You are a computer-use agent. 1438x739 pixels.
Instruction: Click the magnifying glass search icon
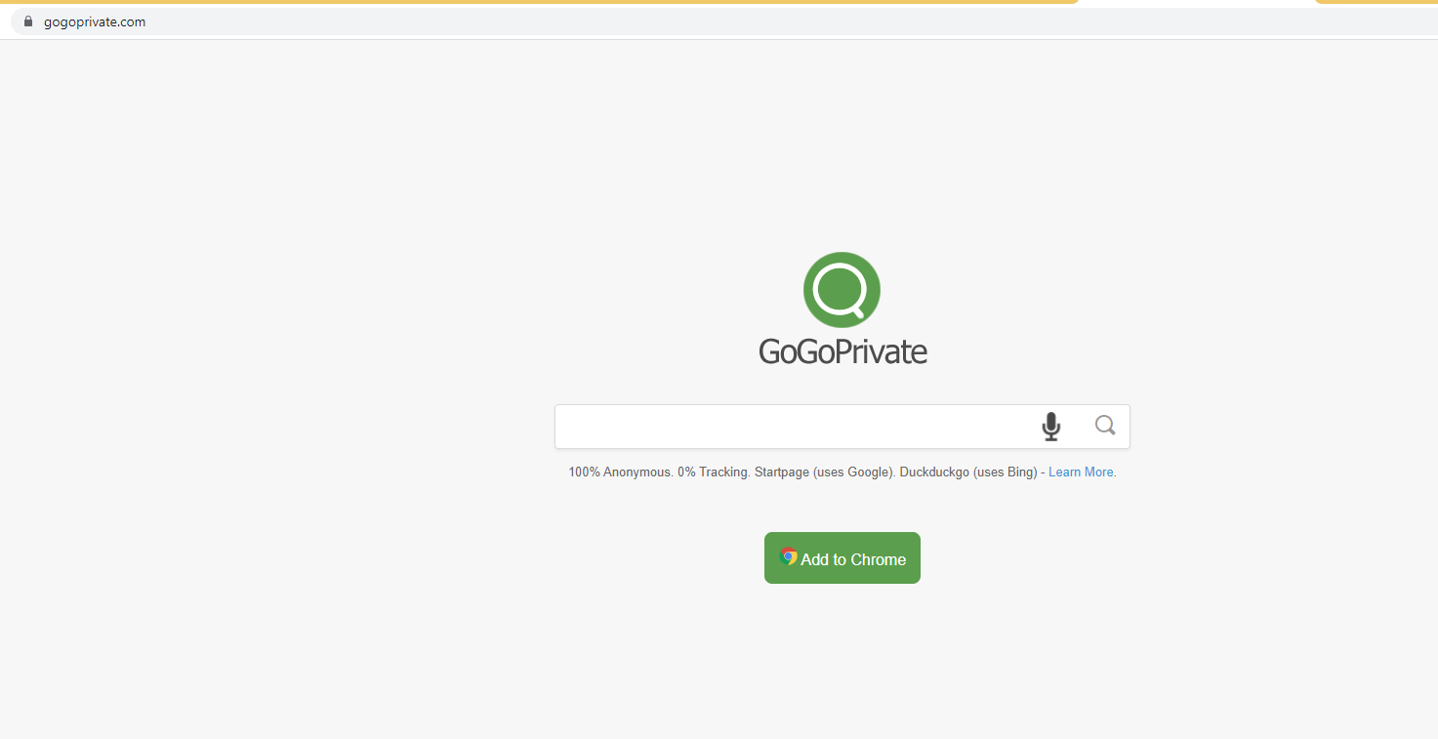(x=1105, y=426)
